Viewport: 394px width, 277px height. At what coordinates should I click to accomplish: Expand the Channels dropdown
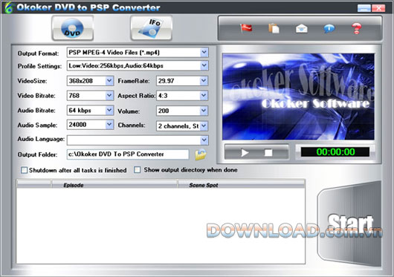204,126
